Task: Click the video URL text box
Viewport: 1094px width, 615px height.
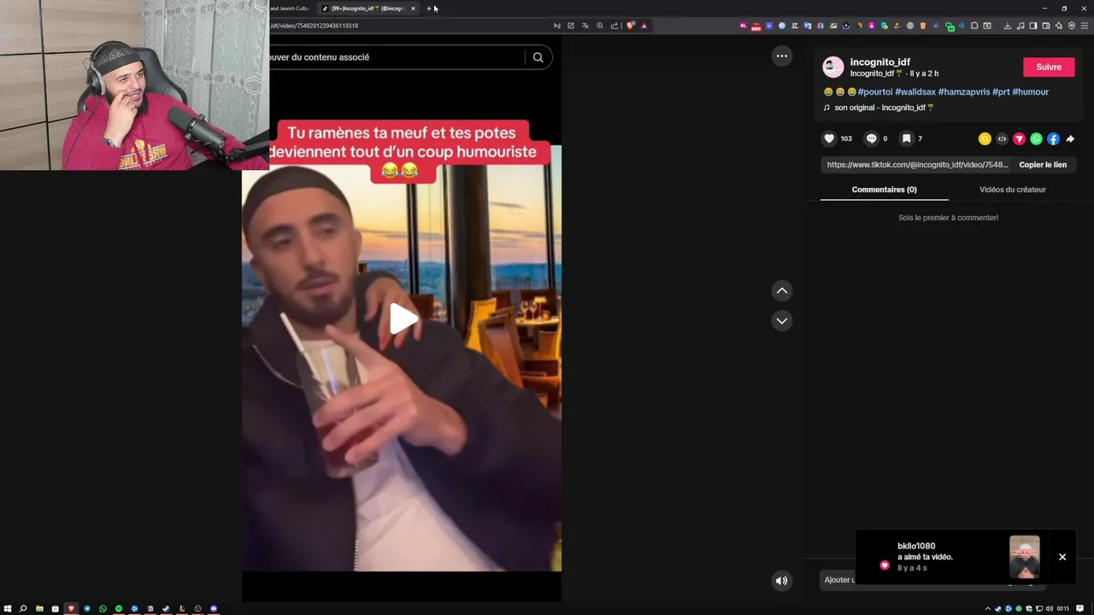Action: 917,165
